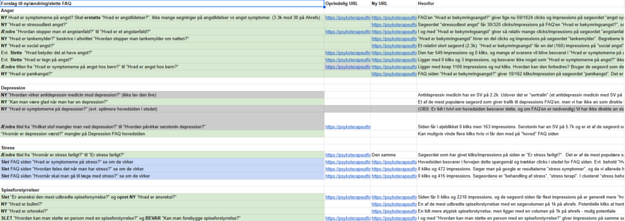Viewport: 625px width, 221px height.
Task: Select the 'Forslag til ny/ændring/slette FAQ' header cell
Action: 162,3
